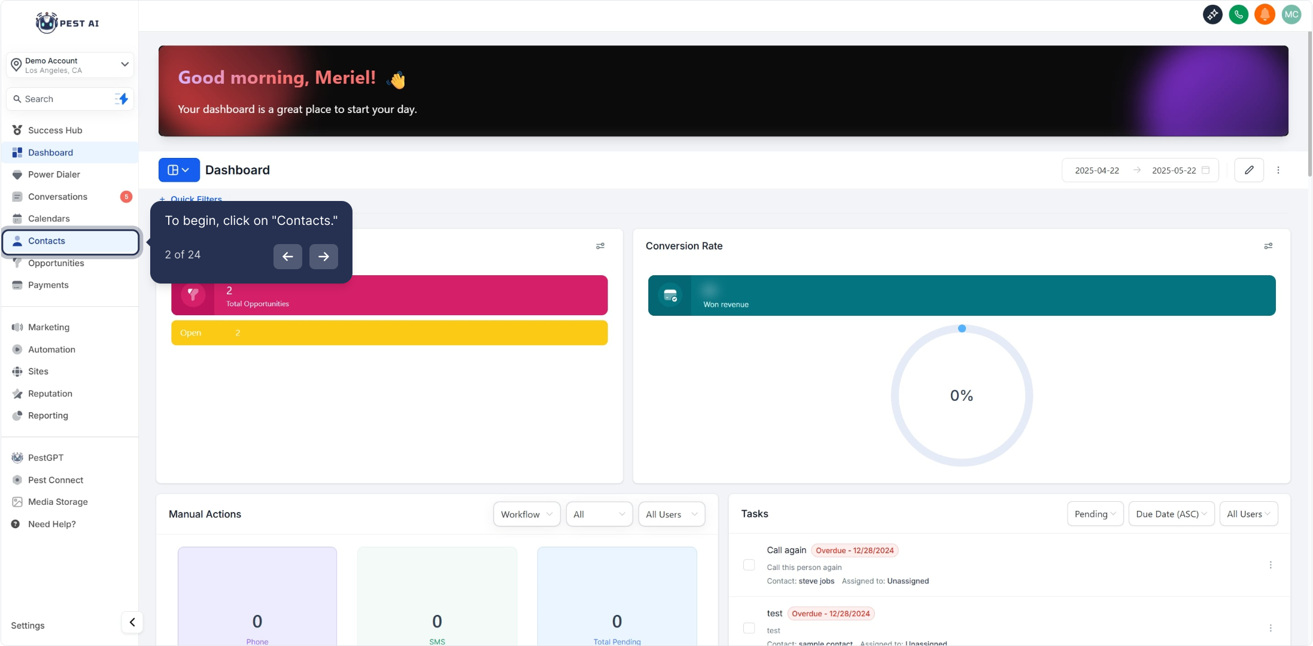
Task: Click the pink Total Opportunities bar
Action: tap(390, 295)
